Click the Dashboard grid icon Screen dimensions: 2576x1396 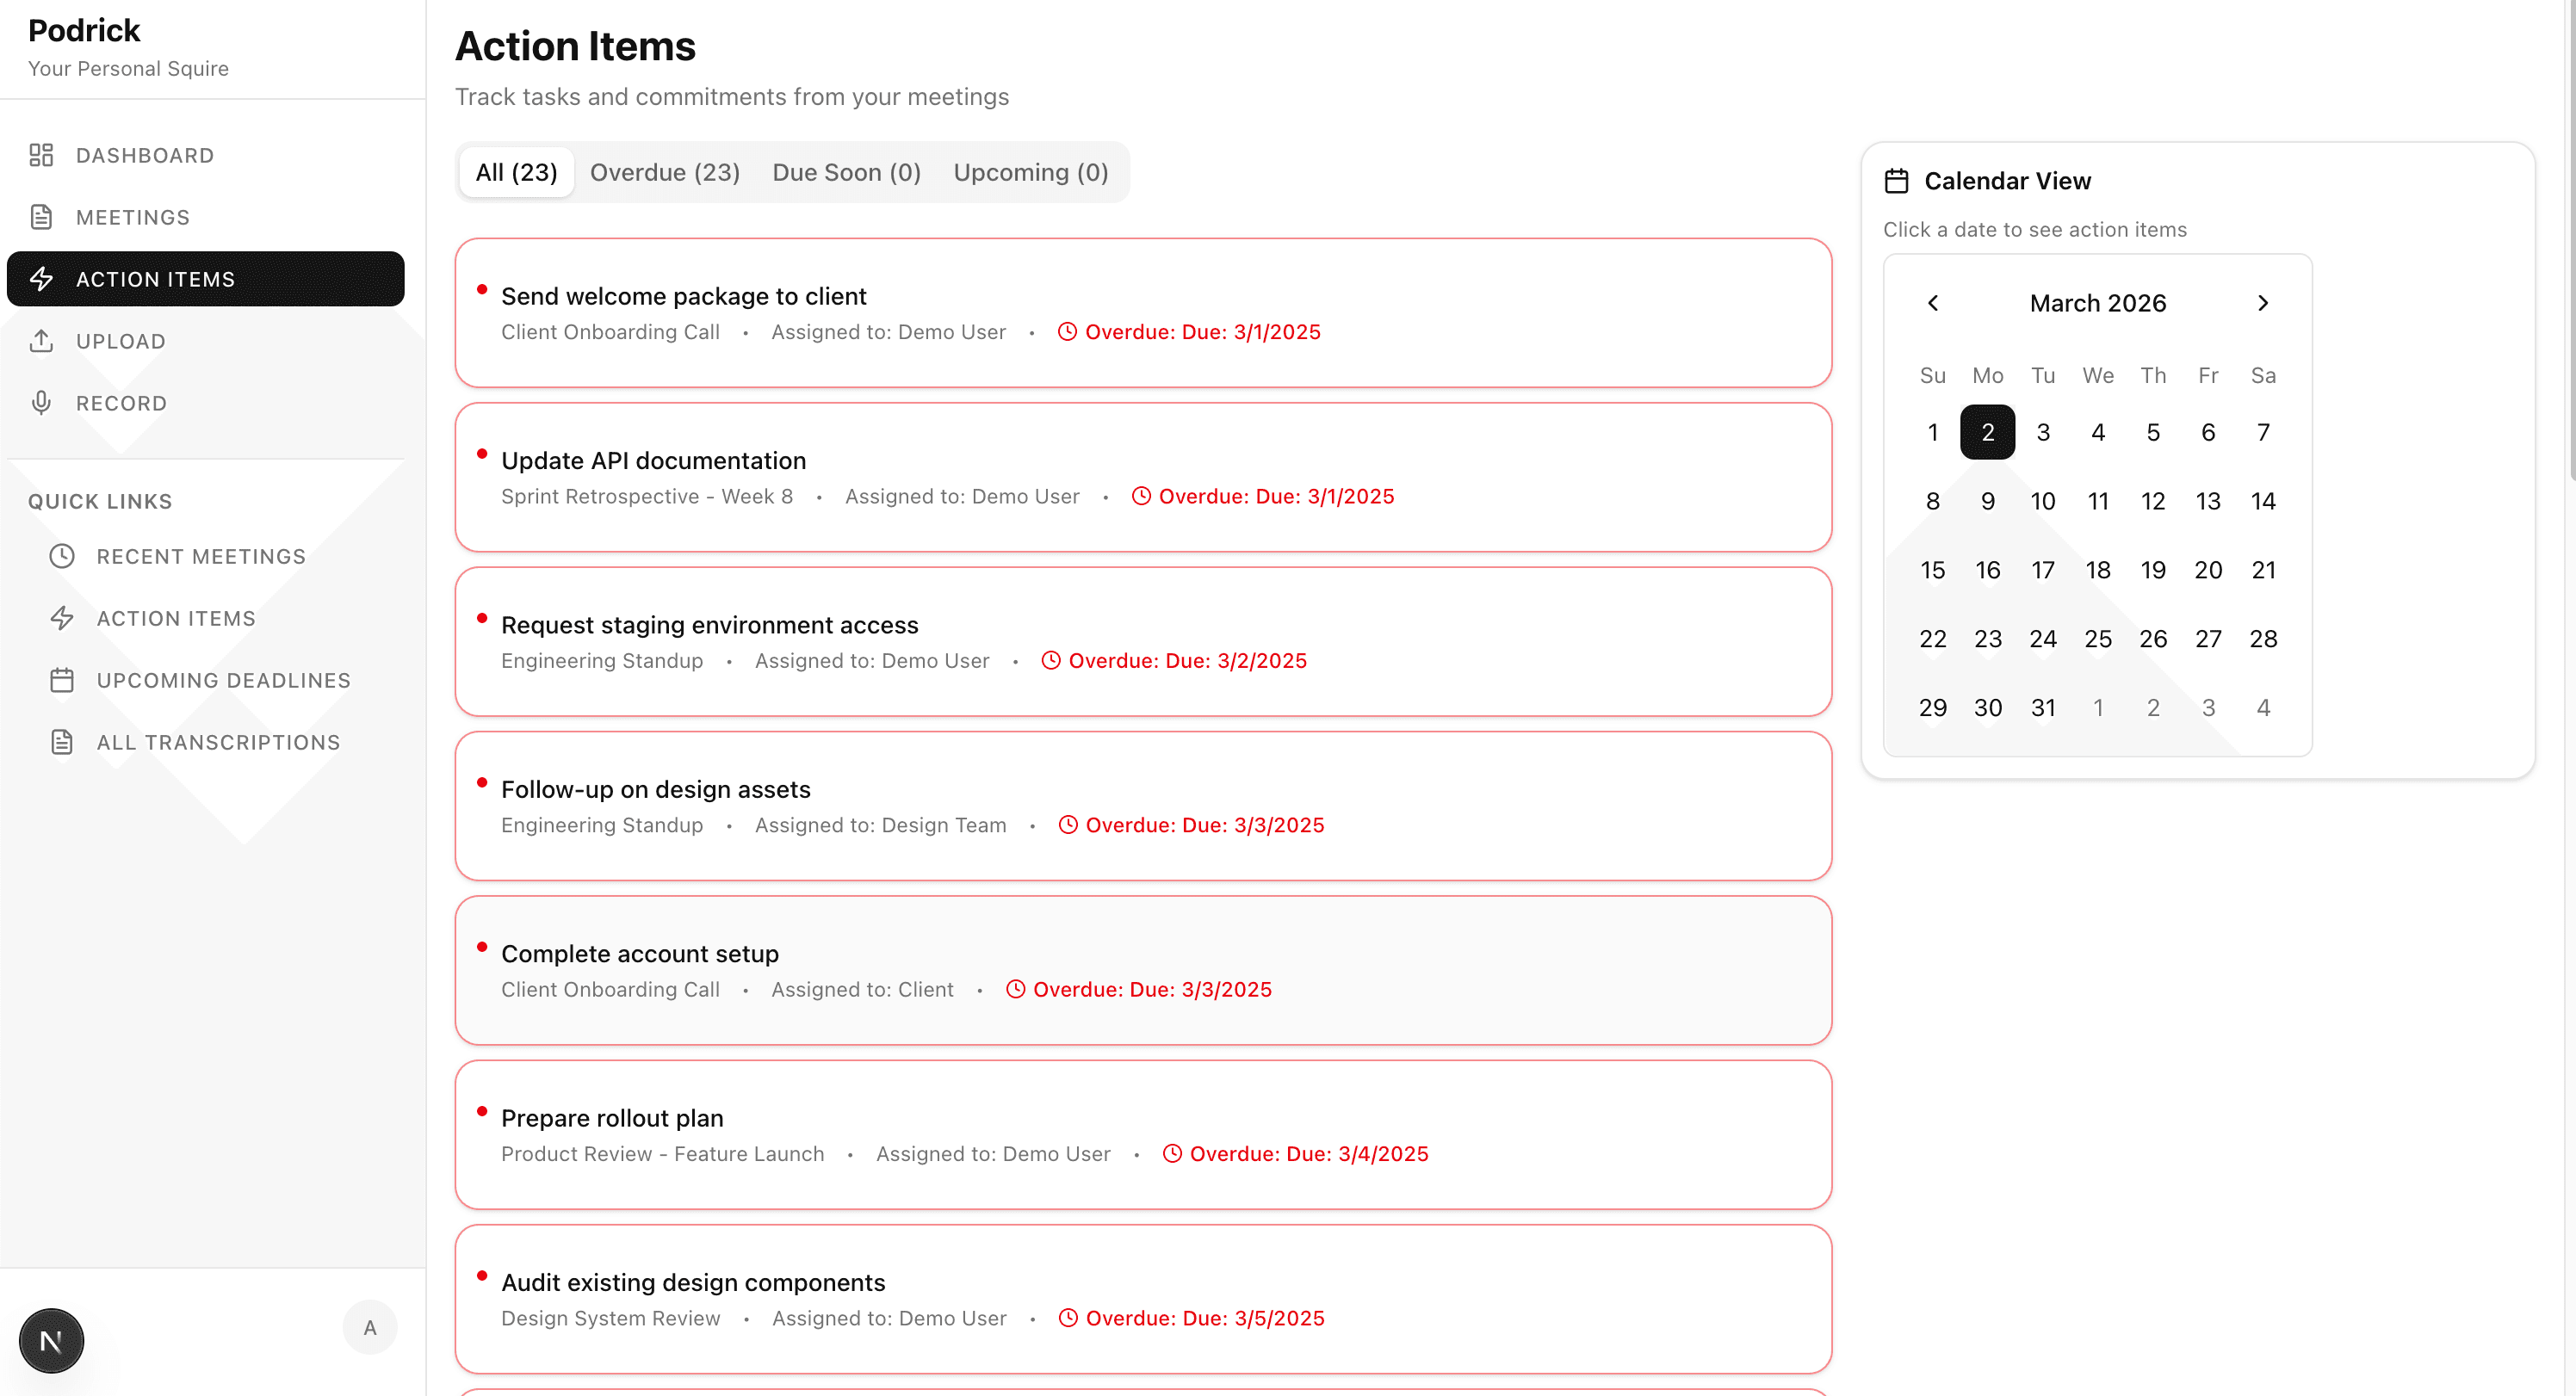pos(41,155)
